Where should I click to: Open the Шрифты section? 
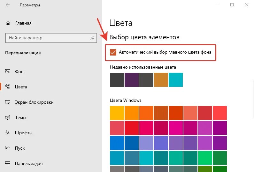[x=24, y=133]
